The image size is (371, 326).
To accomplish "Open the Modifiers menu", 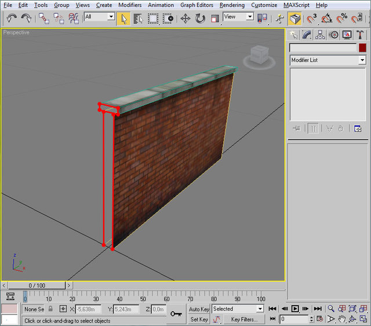I will coord(130,5).
